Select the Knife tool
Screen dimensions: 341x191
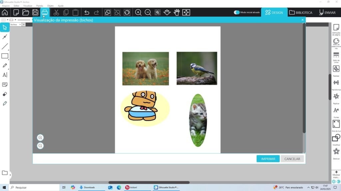click(x=5, y=103)
